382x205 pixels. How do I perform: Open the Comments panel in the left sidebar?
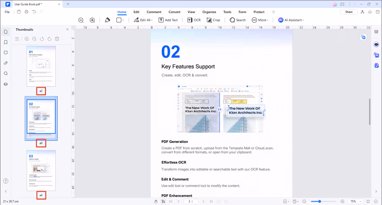click(x=5, y=53)
